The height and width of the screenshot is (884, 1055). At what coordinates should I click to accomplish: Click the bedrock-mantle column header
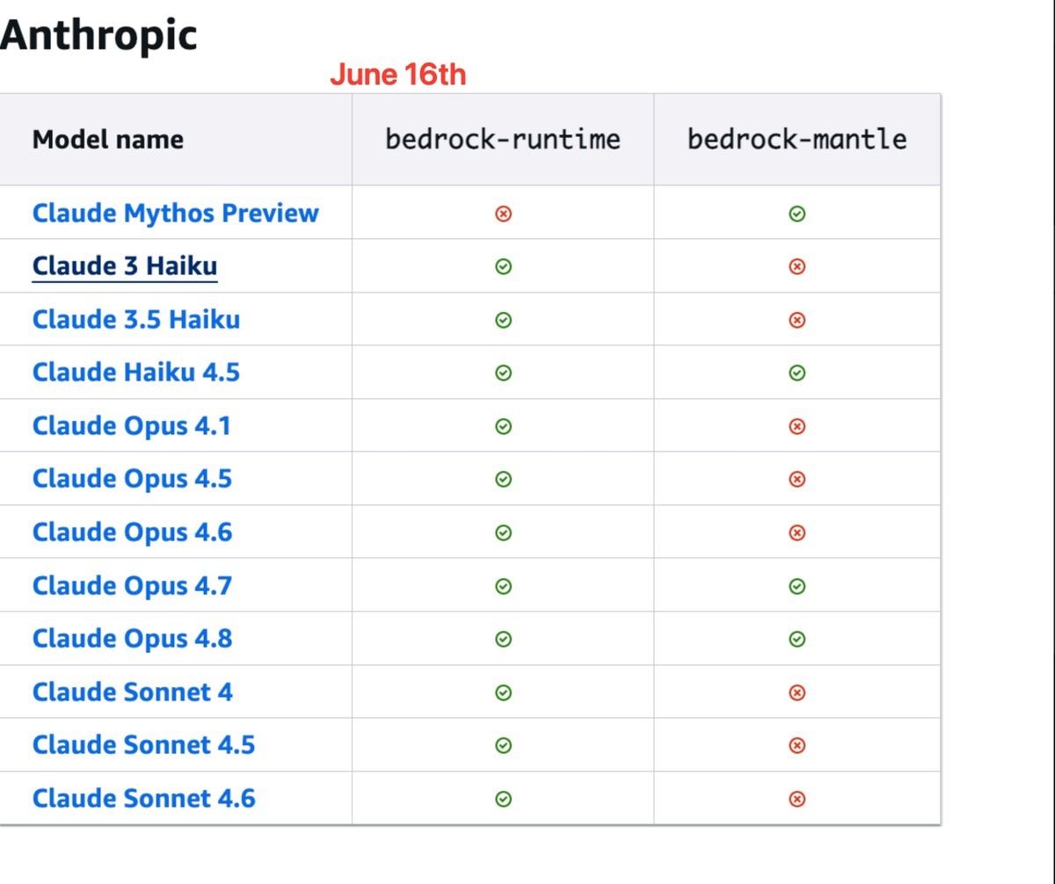coord(797,139)
